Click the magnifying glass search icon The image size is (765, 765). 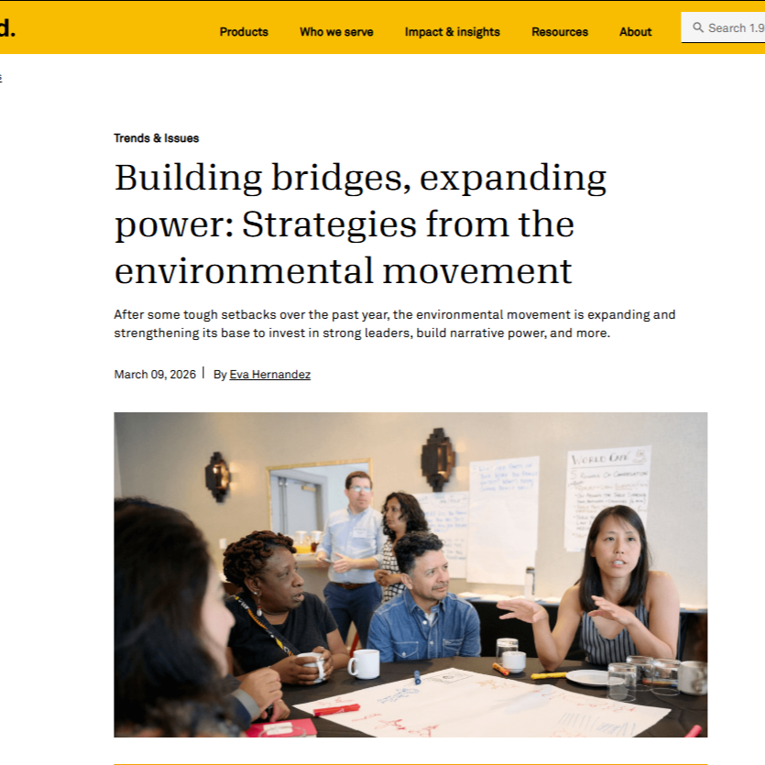point(698,27)
